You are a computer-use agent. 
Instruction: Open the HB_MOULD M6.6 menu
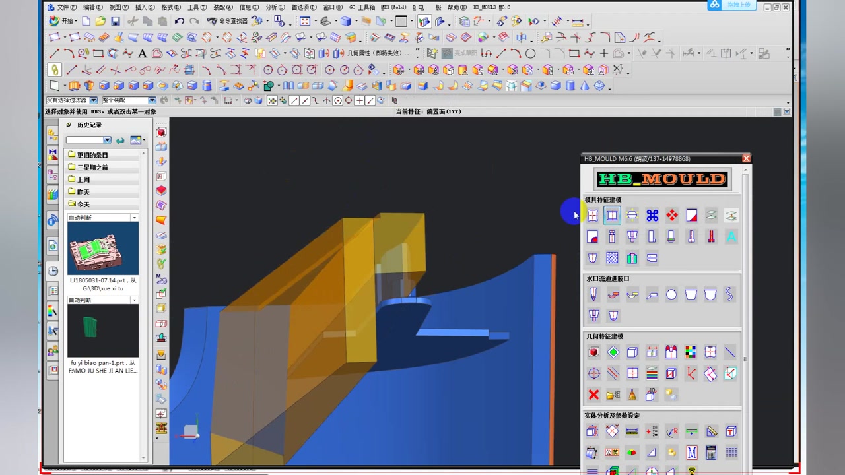(x=492, y=7)
